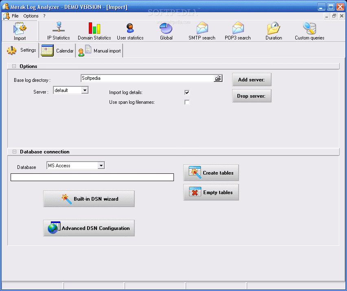Image resolution: width=347 pixels, height=291 pixels.
Task: Open Domain Statistics bar chart view
Action: coord(94,31)
